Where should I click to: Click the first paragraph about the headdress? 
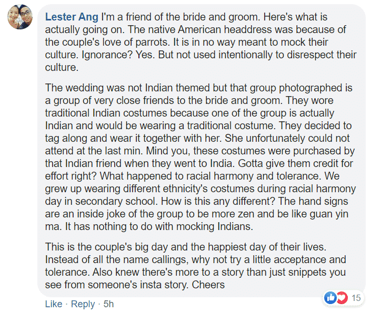[200, 42]
